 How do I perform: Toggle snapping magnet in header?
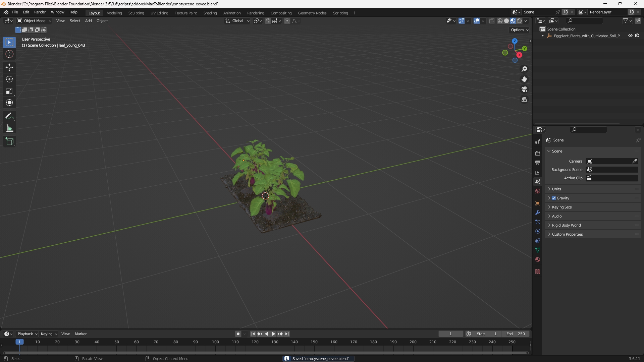click(x=268, y=21)
